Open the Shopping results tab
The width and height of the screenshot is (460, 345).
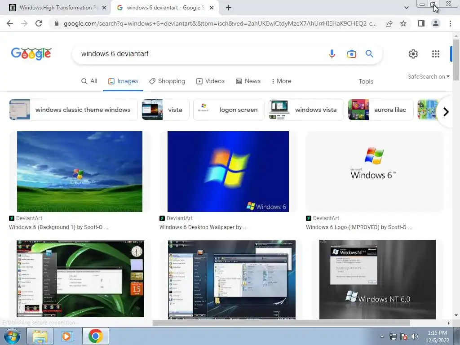coord(167,81)
